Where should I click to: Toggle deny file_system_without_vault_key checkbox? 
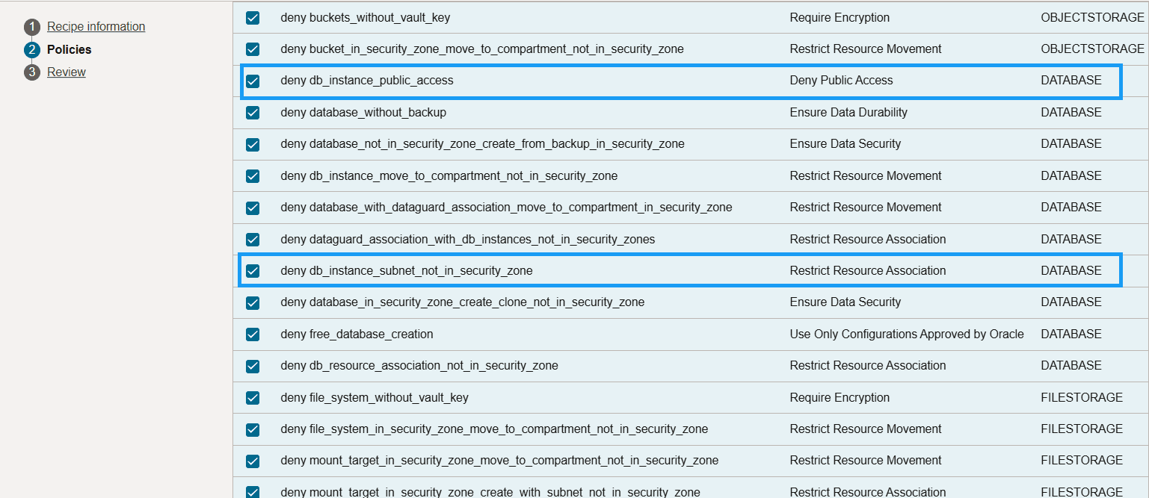pyautogui.click(x=253, y=397)
